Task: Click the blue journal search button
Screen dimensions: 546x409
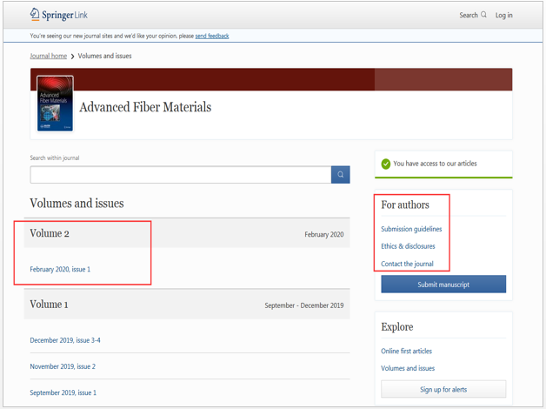Action: click(x=340, y=175)
